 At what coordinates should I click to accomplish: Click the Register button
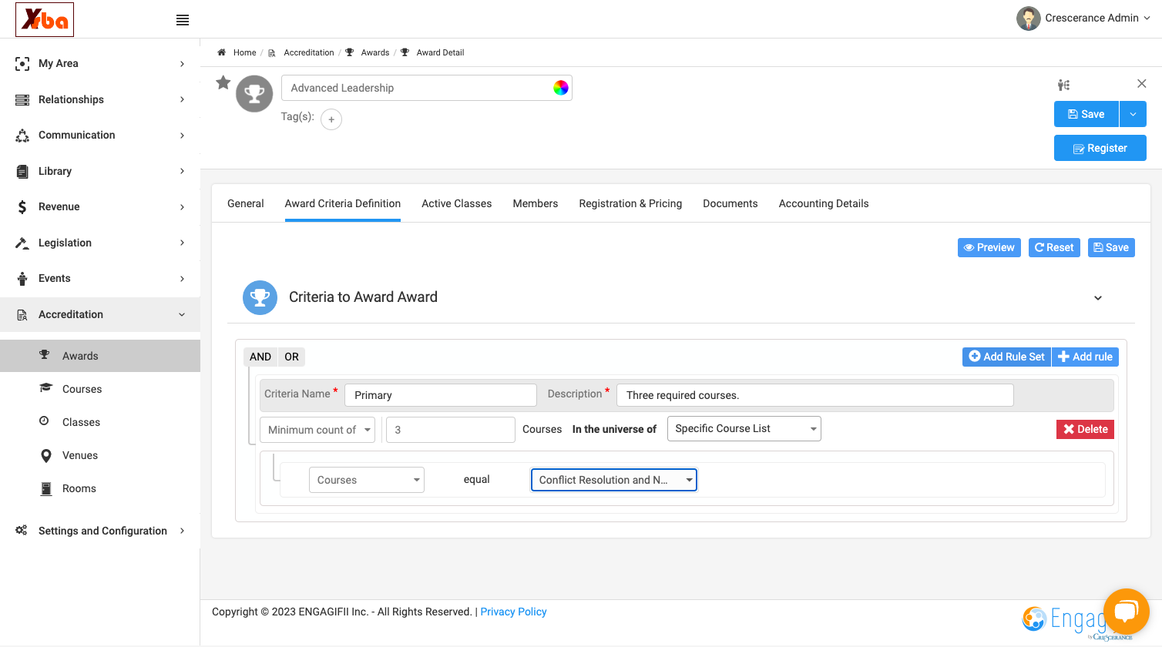click(1100, 148)
